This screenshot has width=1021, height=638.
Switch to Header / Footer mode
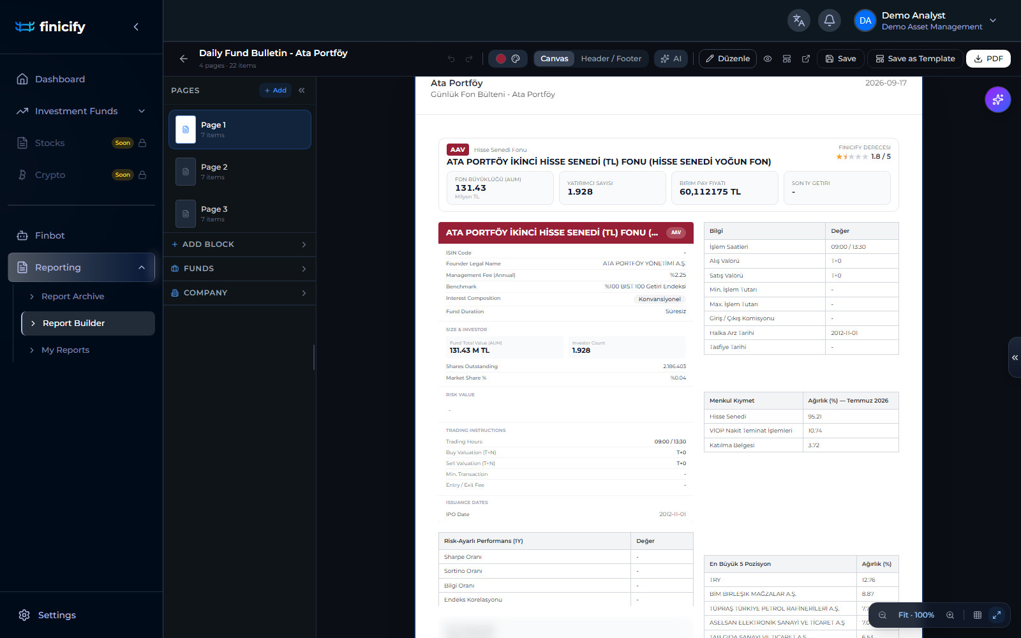[611, 59]
